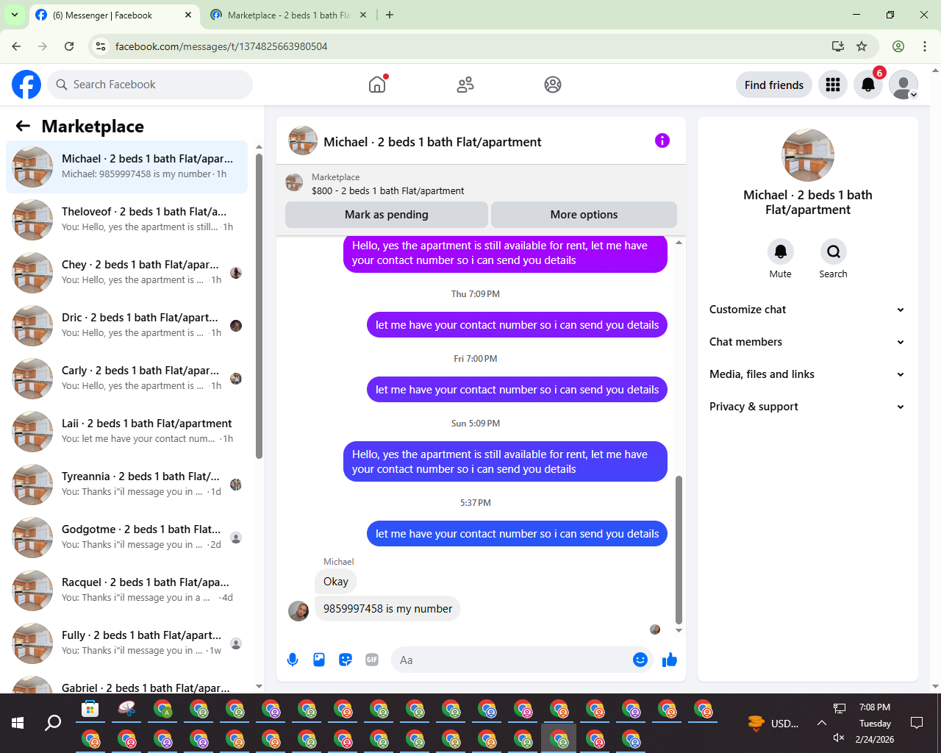Open the Windows Start menu
The width and height of the screenshot is (941, 753).
coord(18,723)
